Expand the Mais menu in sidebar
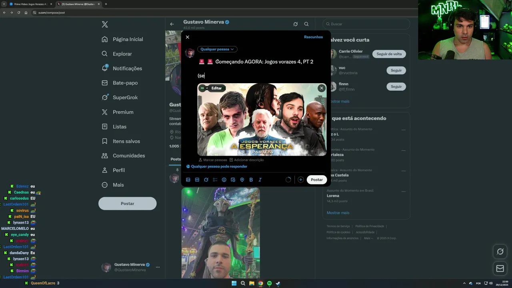The height and width of the screenshot is (288, 512). click(x=113, y=185)
